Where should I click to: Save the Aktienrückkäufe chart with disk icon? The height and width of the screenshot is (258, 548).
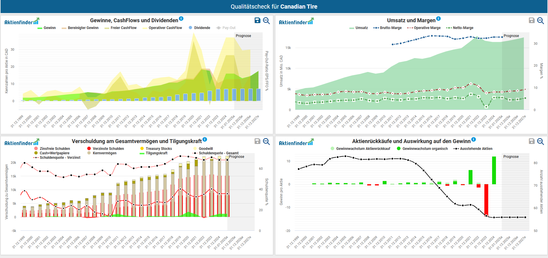pos(532,141)
